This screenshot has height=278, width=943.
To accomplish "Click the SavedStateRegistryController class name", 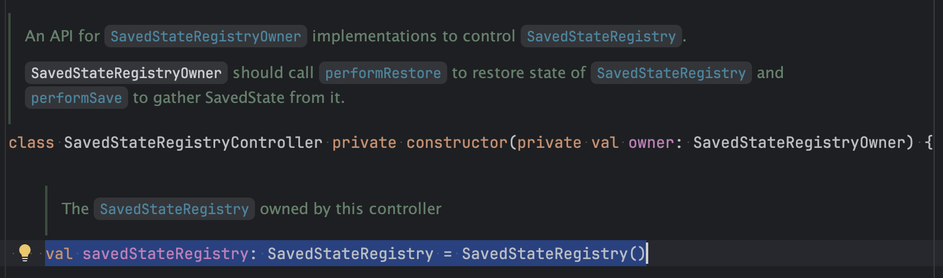I will pyautogui.click(x=193, y=143).
